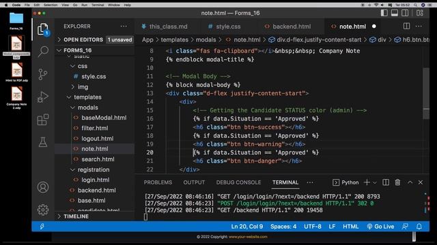This screenshot has height=245, width=437.
Task: Open login.html in the explorer
Action: [95, 180]
